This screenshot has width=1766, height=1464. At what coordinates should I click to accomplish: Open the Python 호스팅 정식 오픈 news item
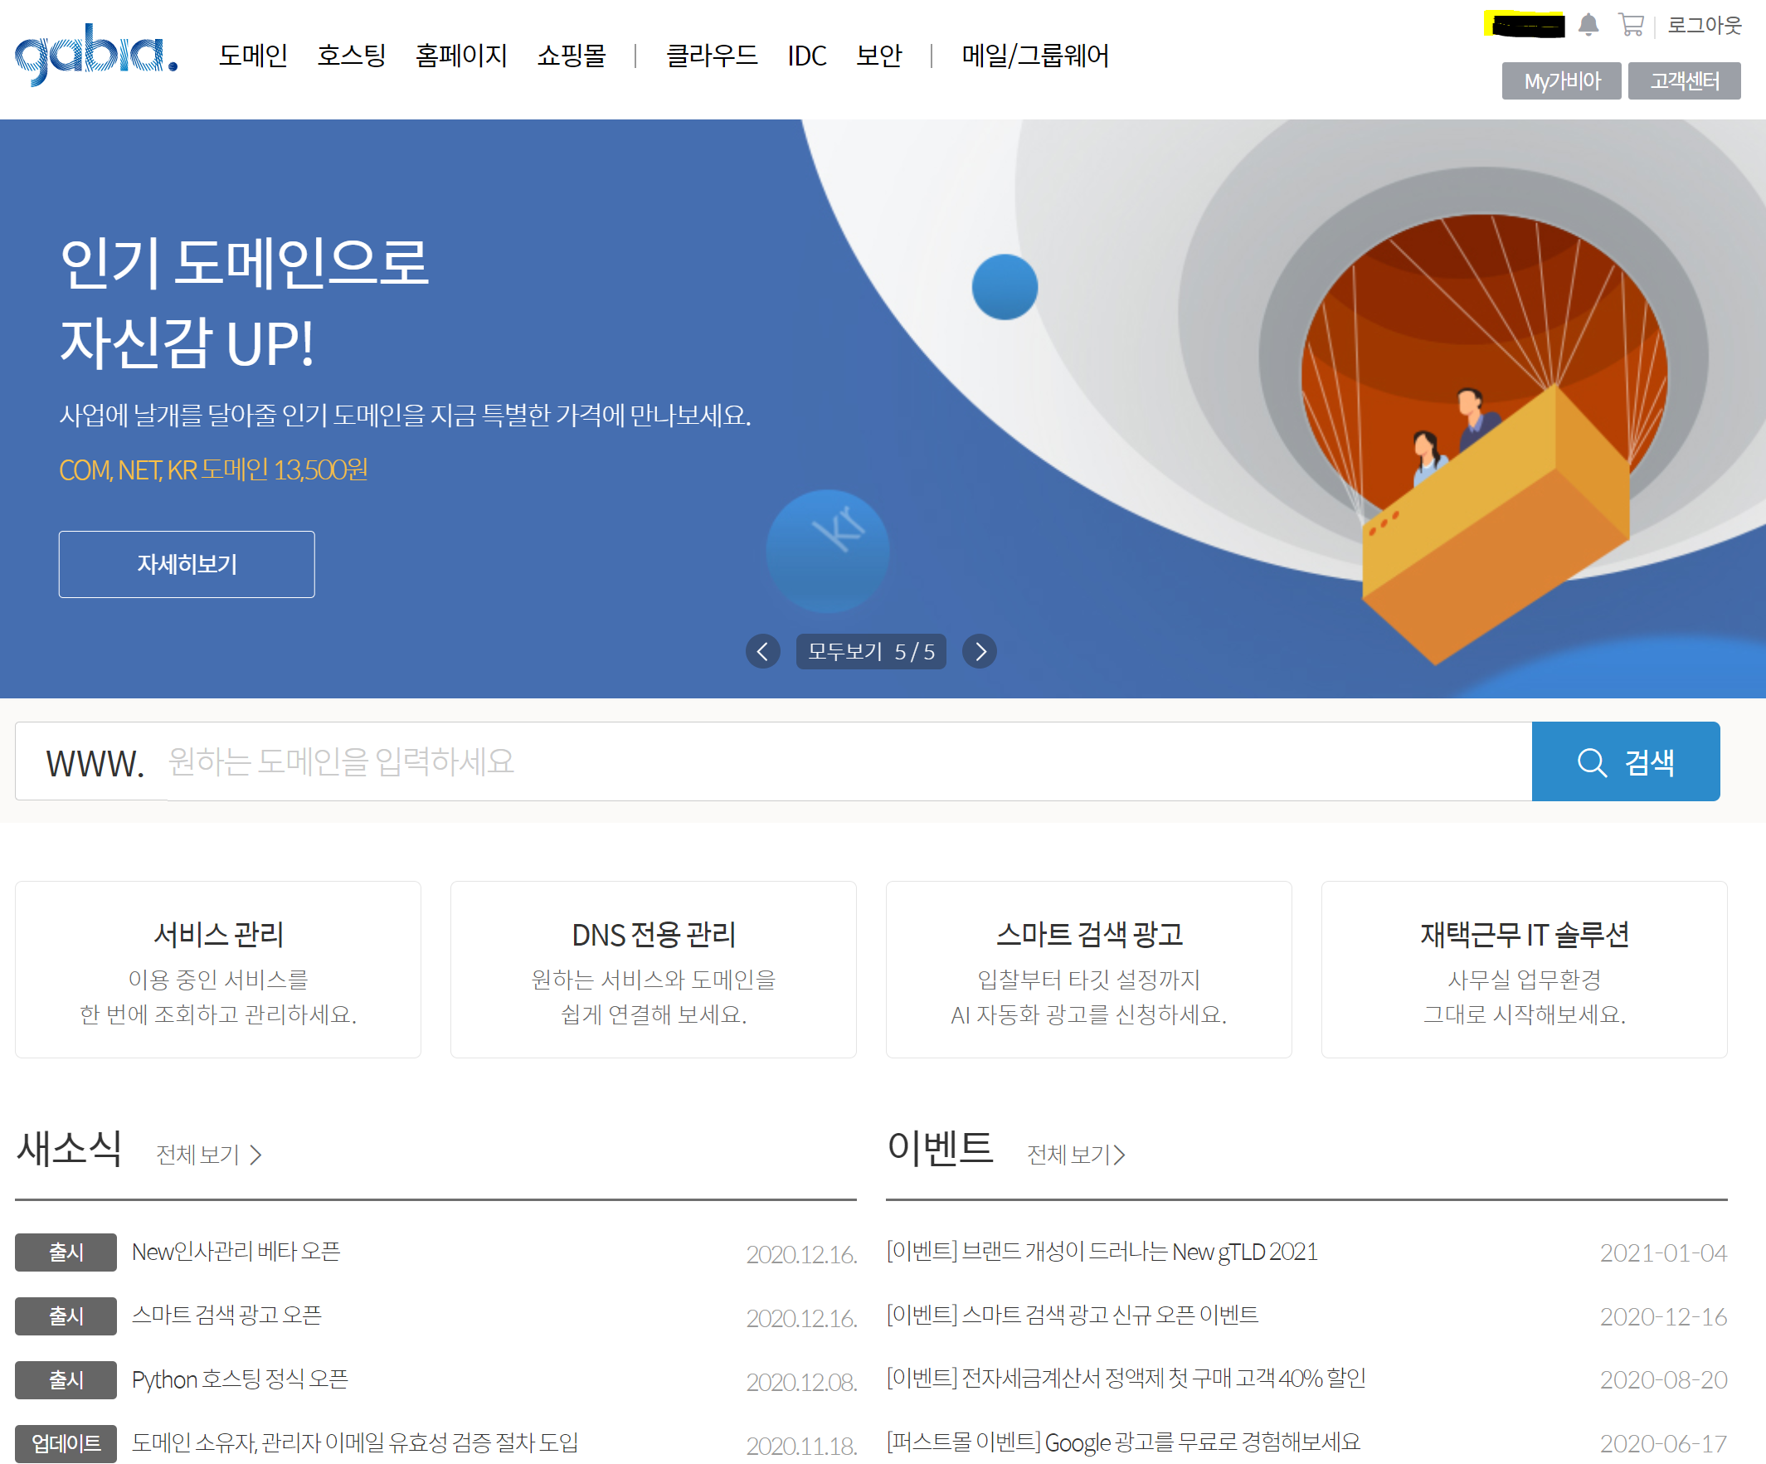tap(241, 1379)
